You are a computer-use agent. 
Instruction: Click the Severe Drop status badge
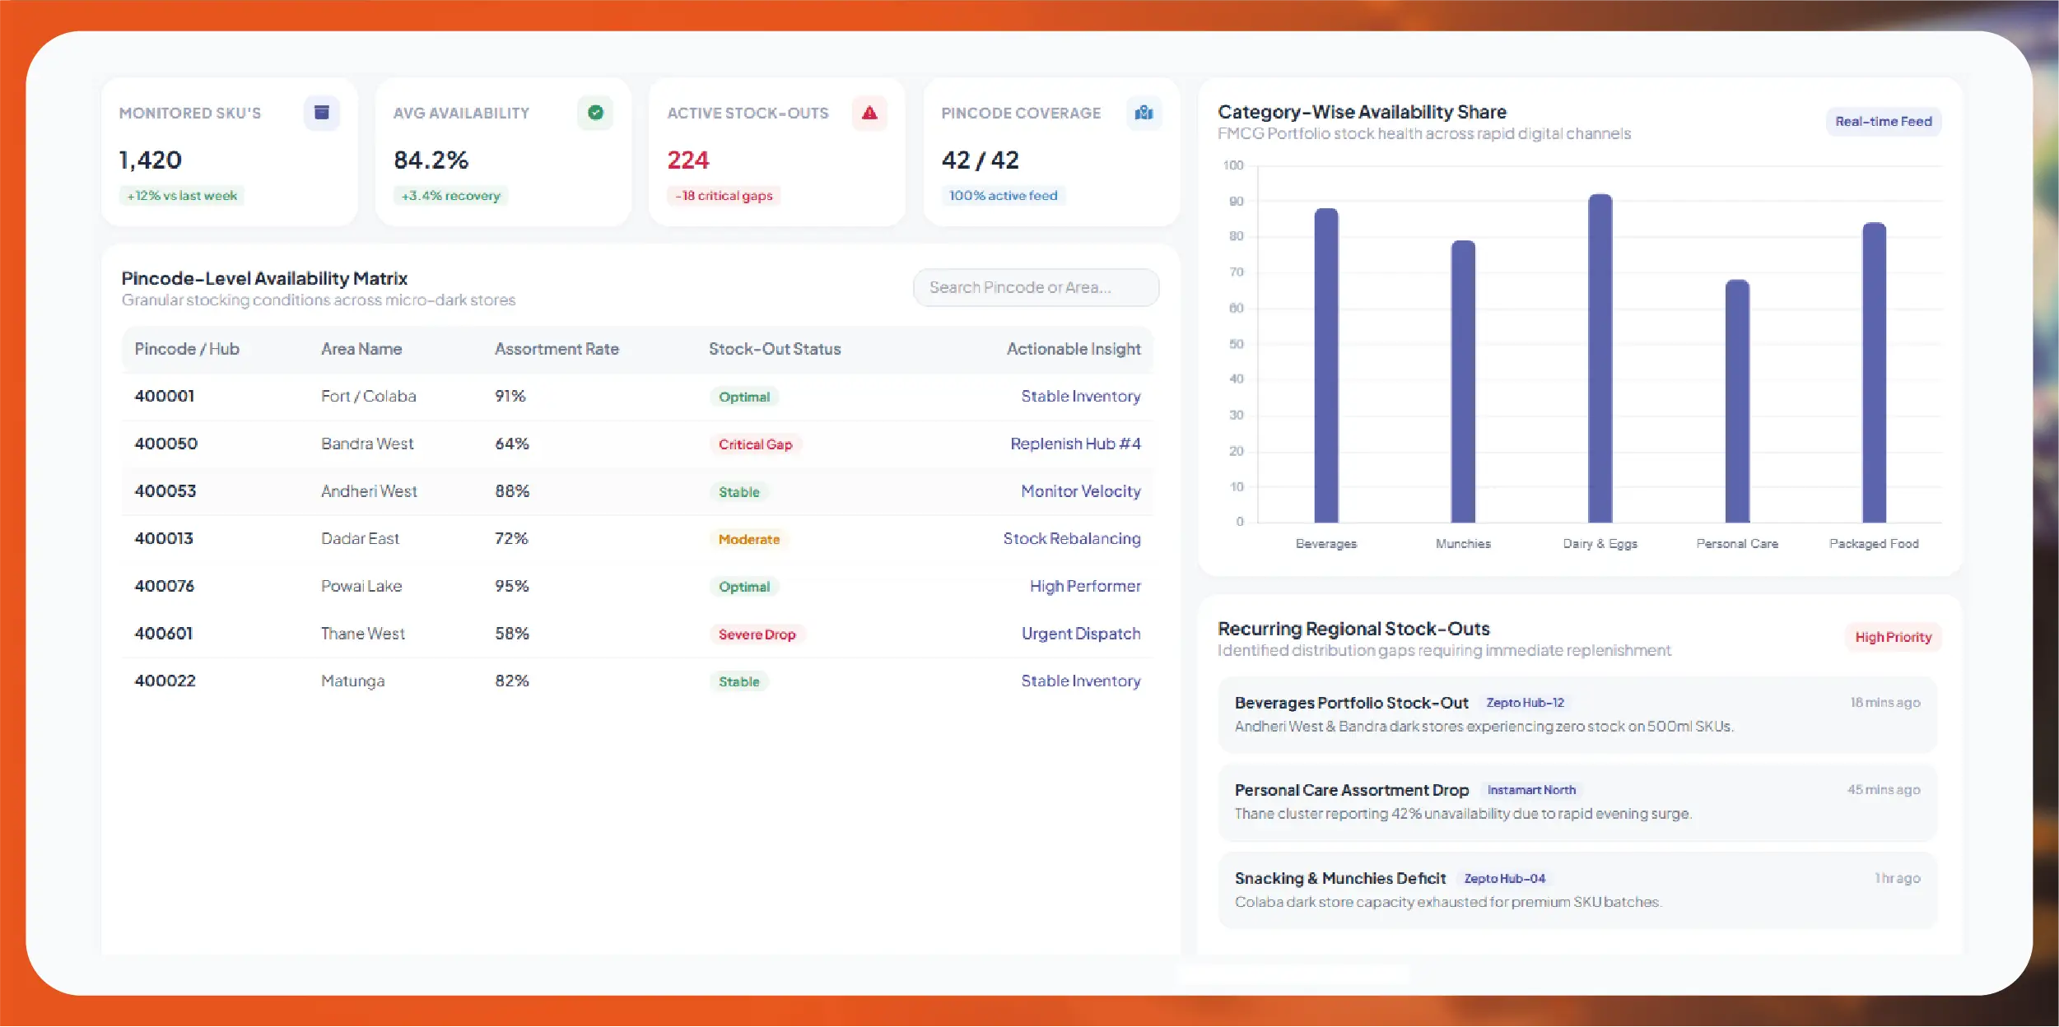757,634
